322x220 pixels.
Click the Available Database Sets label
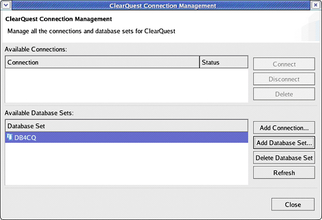coord(39,113)
